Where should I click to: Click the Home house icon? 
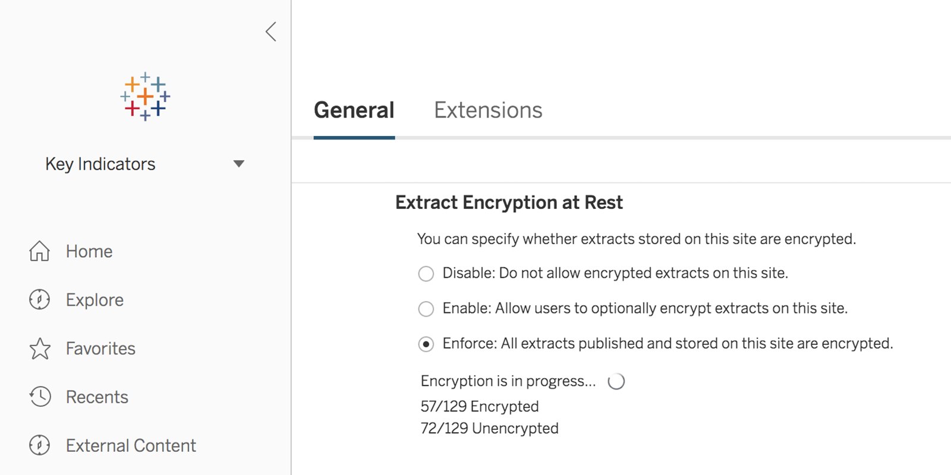pos(40,251)
